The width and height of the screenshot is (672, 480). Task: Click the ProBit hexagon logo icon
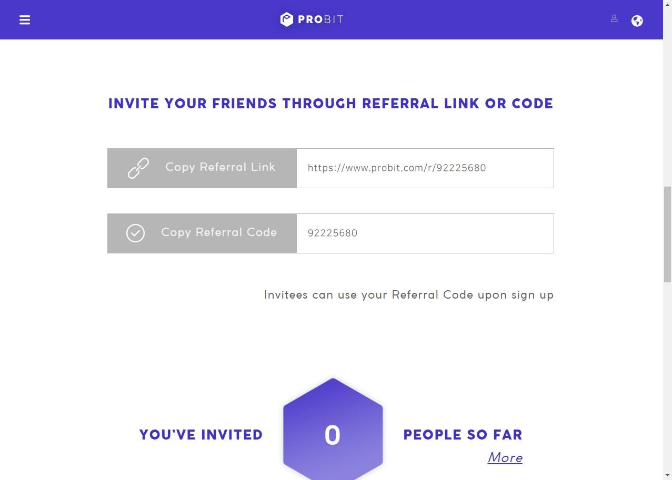(286, 19)
